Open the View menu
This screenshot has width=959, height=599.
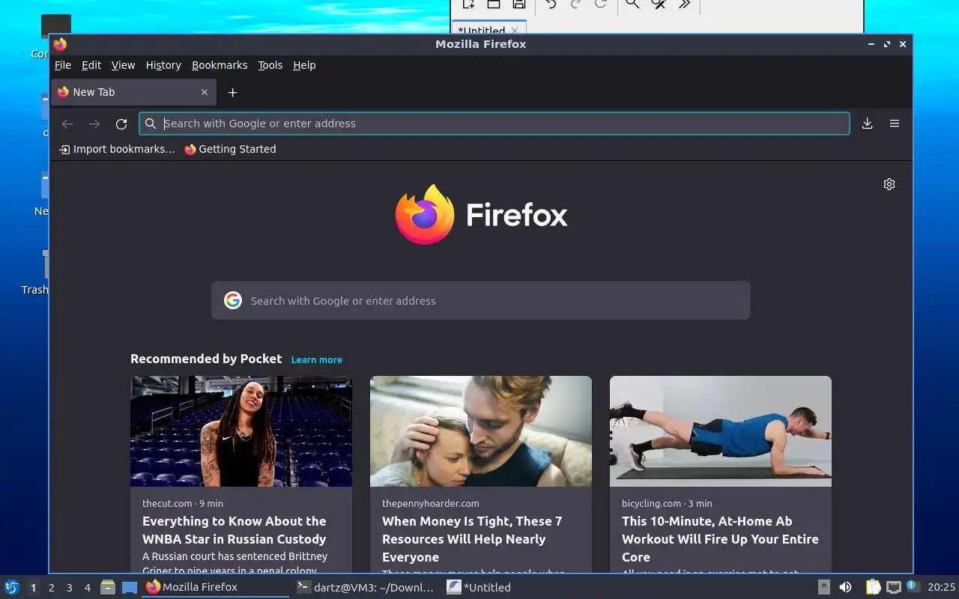[x=123, y=65]
